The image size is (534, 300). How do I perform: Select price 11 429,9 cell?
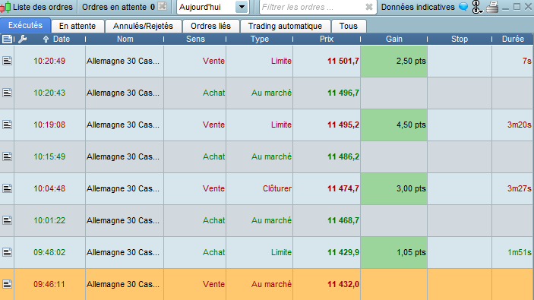coord(327,252)
